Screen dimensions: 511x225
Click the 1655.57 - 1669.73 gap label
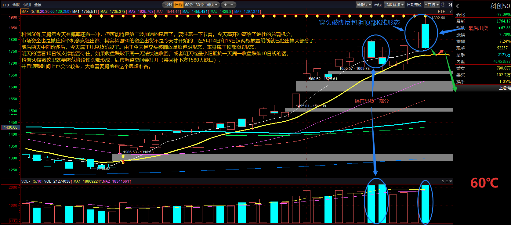[x=354, y=69]
